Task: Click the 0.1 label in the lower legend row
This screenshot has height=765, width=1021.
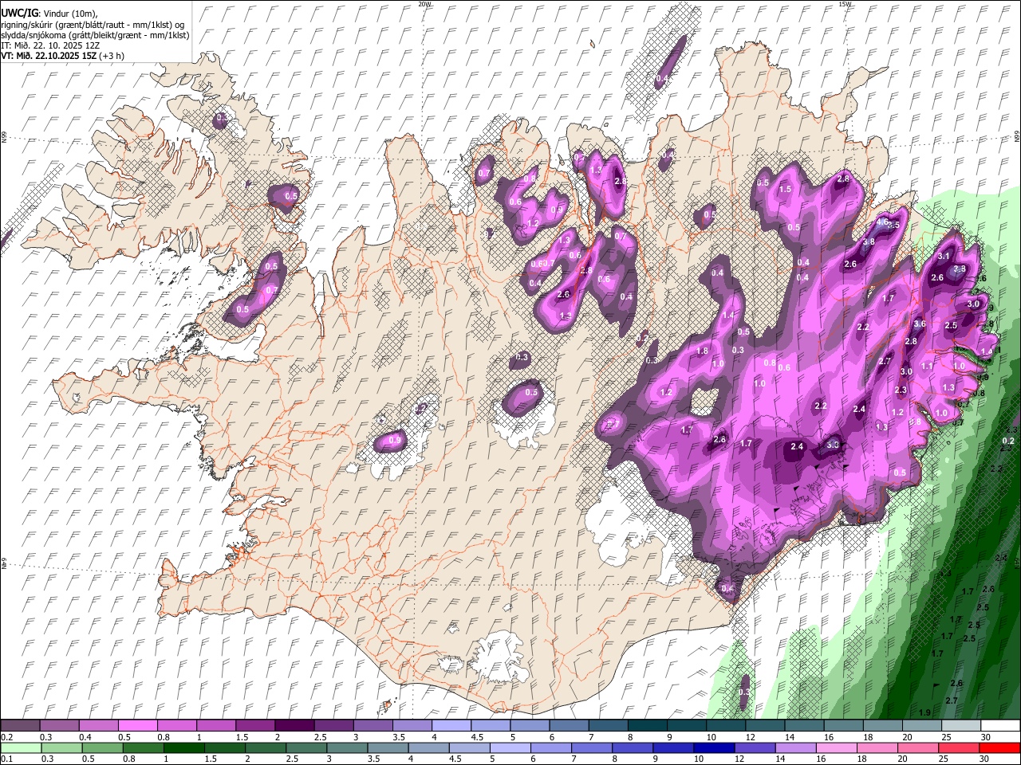Action: pyautogui.click(x=6, y=759)
